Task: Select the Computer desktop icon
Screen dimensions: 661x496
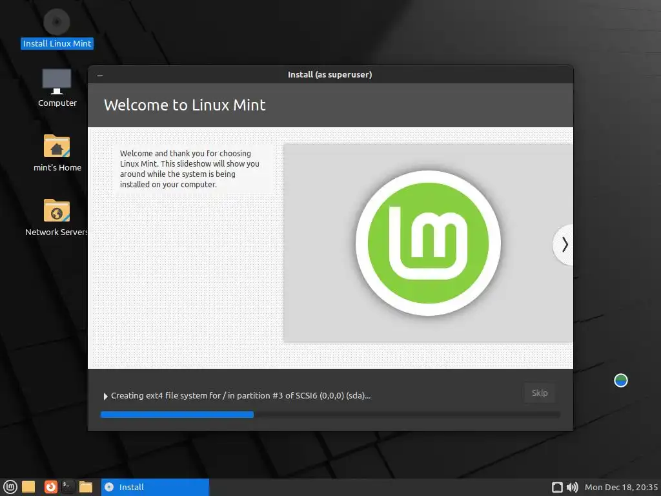Action: (x=57, y=87)
